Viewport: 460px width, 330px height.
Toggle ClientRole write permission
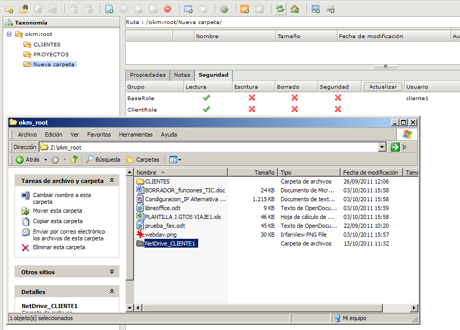[252, 109]
